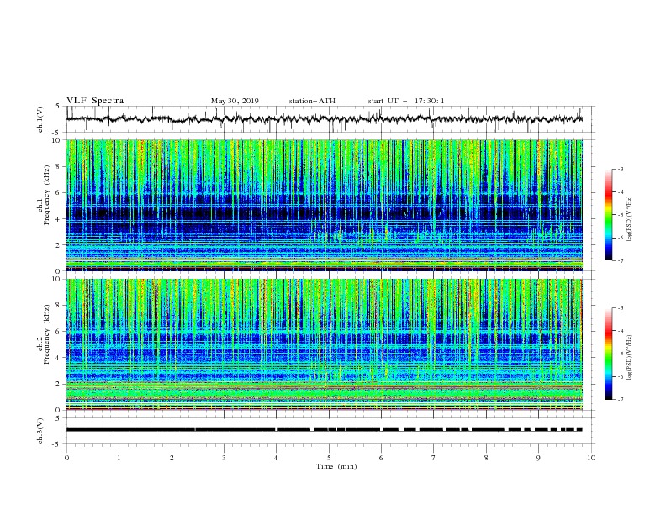Click the ch.2 Frequency (kHz) axis label
The image size is (666, 514).
click(44, 334)
